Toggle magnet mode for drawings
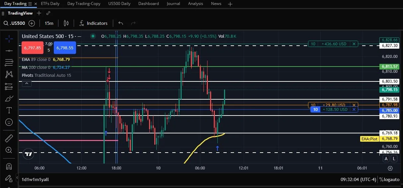 [9, 166]
